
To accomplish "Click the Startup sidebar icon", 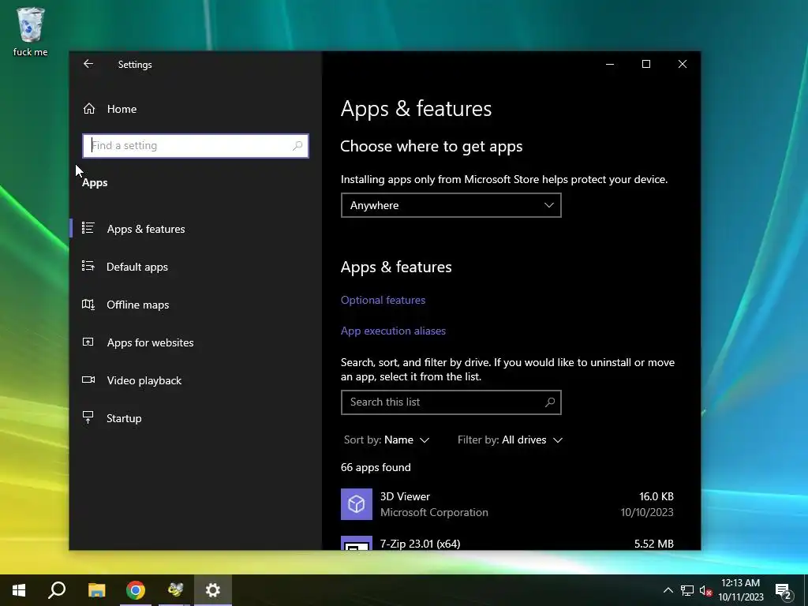I will pyautogui.click(x=88, y=417).
